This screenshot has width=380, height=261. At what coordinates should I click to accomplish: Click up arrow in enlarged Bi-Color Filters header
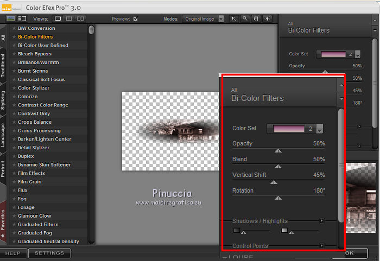click(341, 85)
